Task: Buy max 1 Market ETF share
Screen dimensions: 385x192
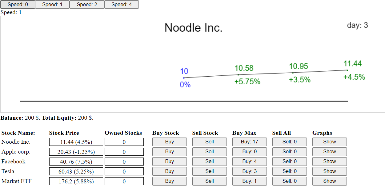Action: pyautogui.click(x=250, y=181)
